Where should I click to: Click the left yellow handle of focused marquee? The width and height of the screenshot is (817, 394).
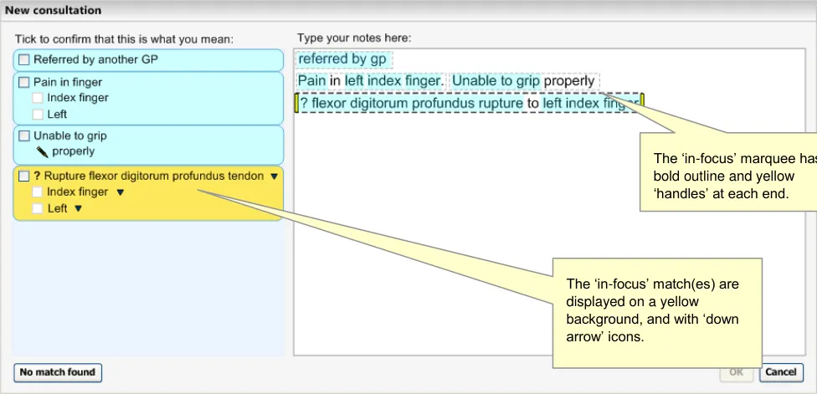tap(296, 103)
